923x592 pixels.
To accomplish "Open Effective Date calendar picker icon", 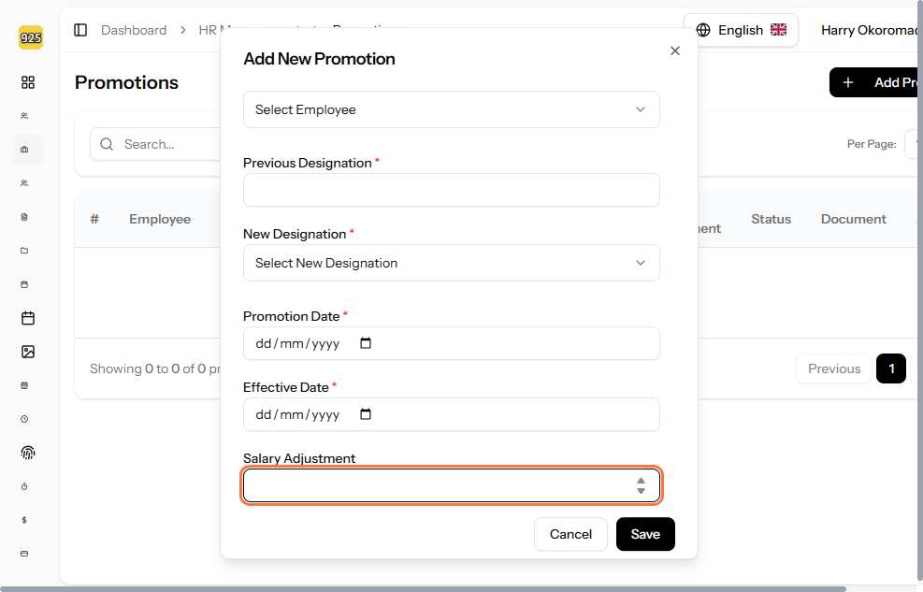I will tap(366, 414).
